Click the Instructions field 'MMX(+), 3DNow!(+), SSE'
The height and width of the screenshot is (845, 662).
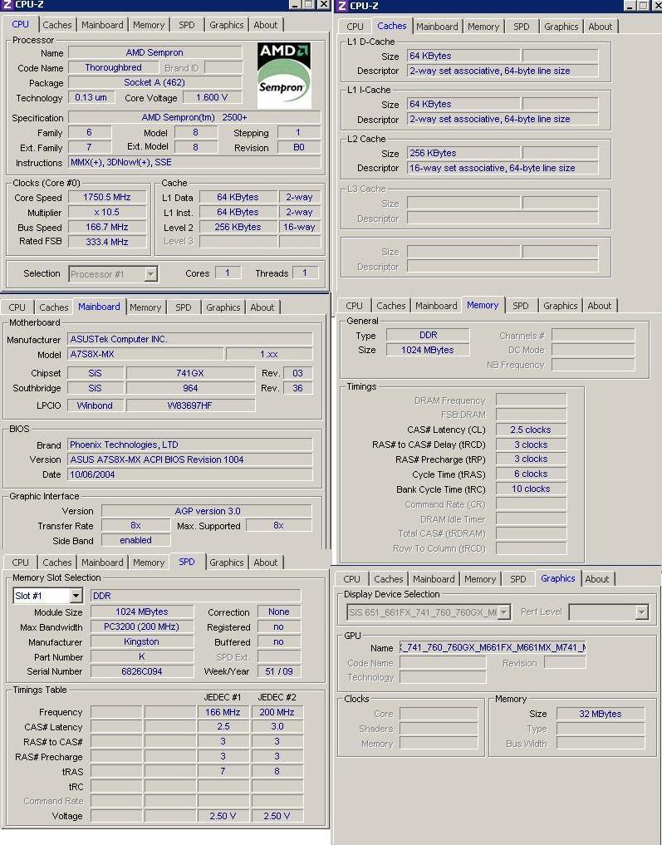(194, 162)
